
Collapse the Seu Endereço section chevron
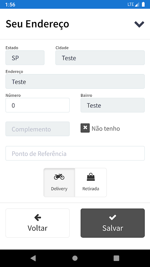pos(139,24)
